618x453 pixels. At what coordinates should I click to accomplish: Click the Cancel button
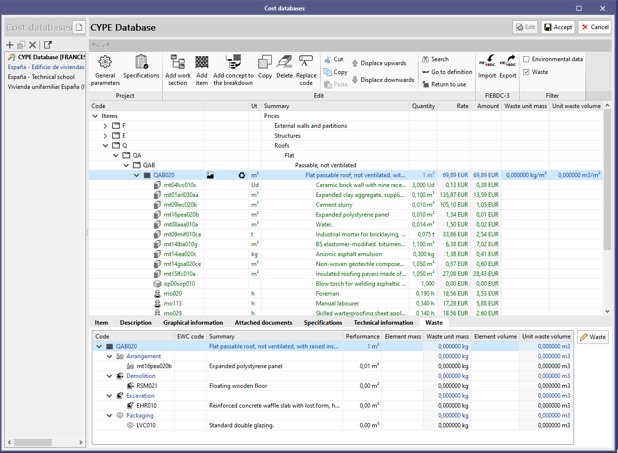click(x=594, y=27)
